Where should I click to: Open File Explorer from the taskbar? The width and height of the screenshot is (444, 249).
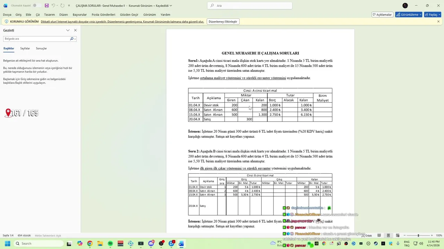coord(100,243)
